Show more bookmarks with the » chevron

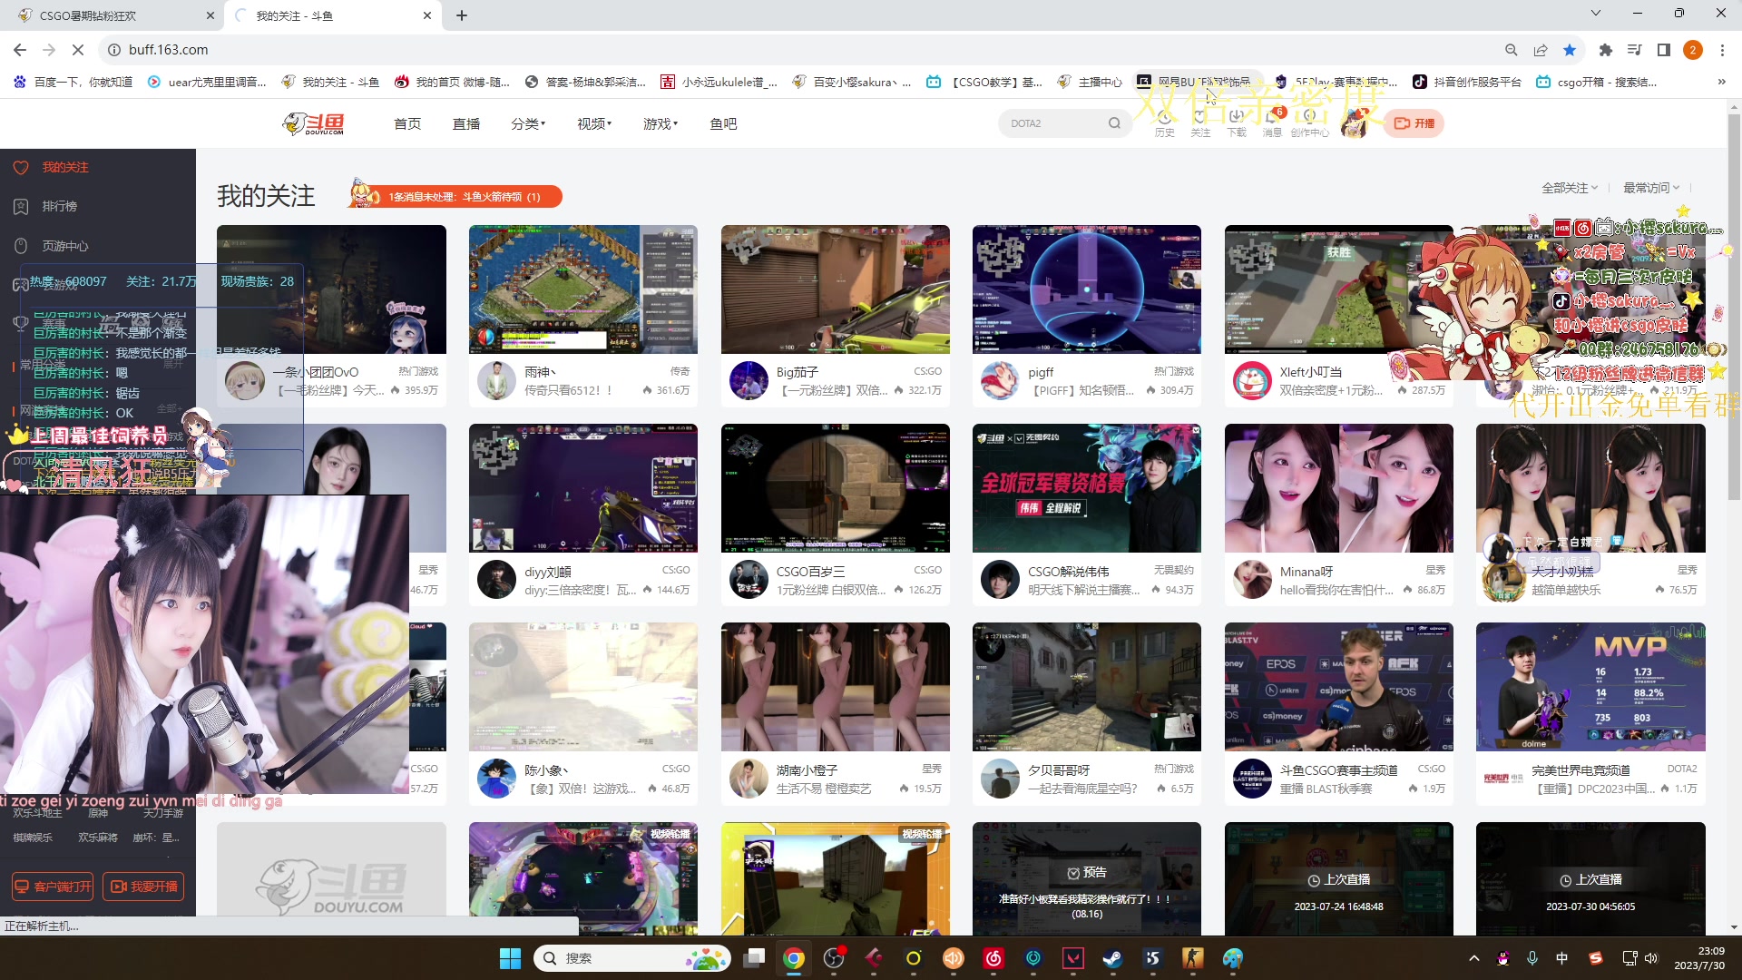tap(1721, 82)
